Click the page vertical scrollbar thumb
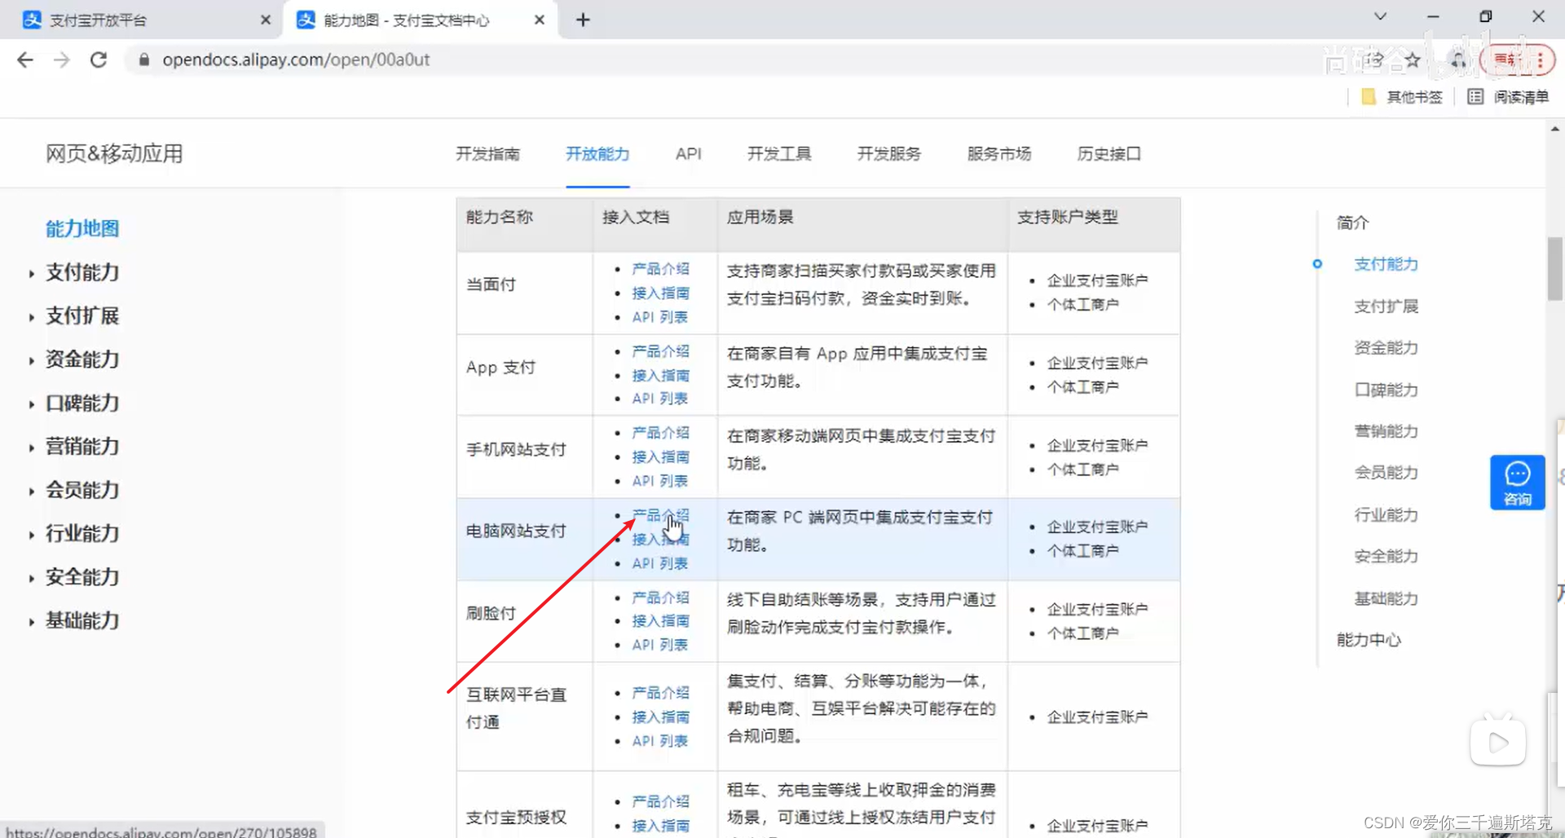Viewport: 1565px width, 838px height. (1555, 269)
